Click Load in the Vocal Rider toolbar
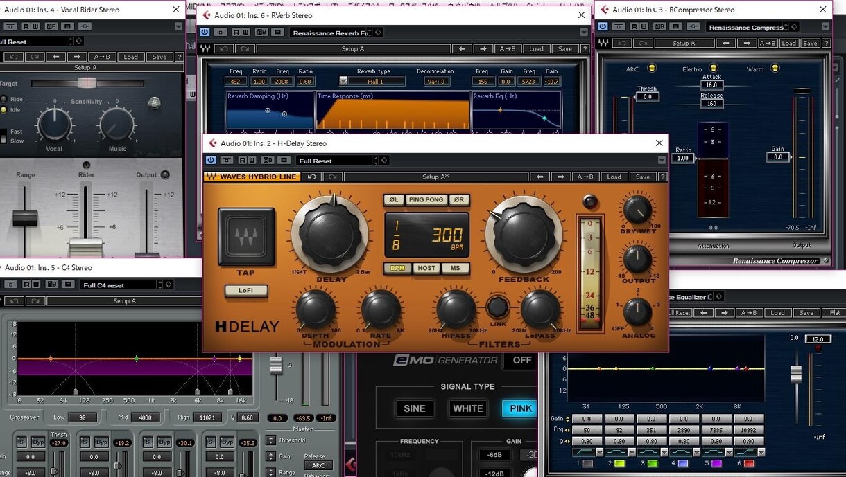846x477 pixels. point(131,57)
